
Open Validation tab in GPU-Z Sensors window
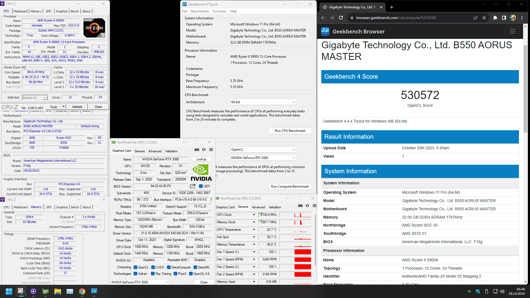[x=275, y=207]
